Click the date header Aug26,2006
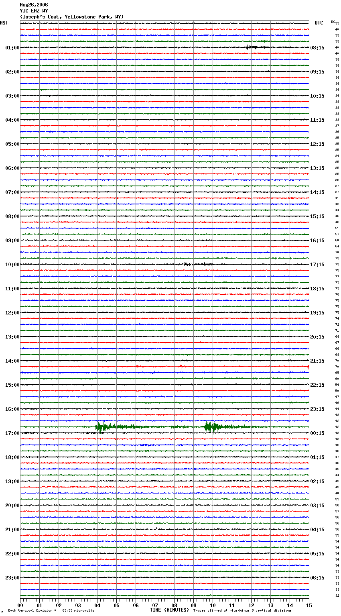Screen dimensions: 341x616 click(x=34, y=5)
